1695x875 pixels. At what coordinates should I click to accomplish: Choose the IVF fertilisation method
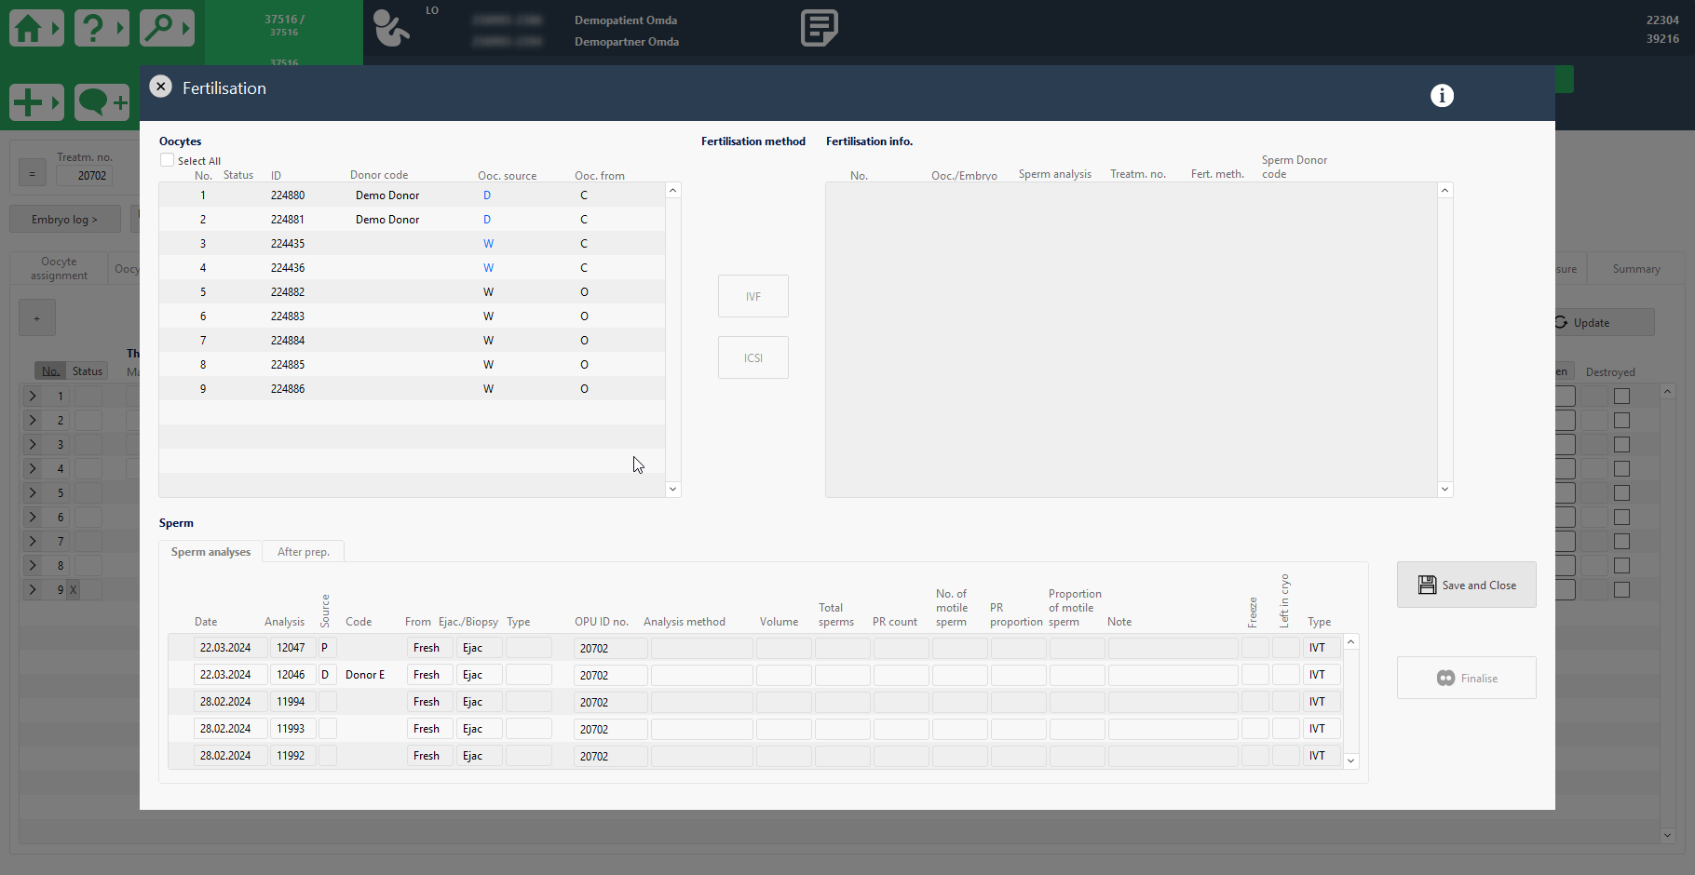pos(753,296)
